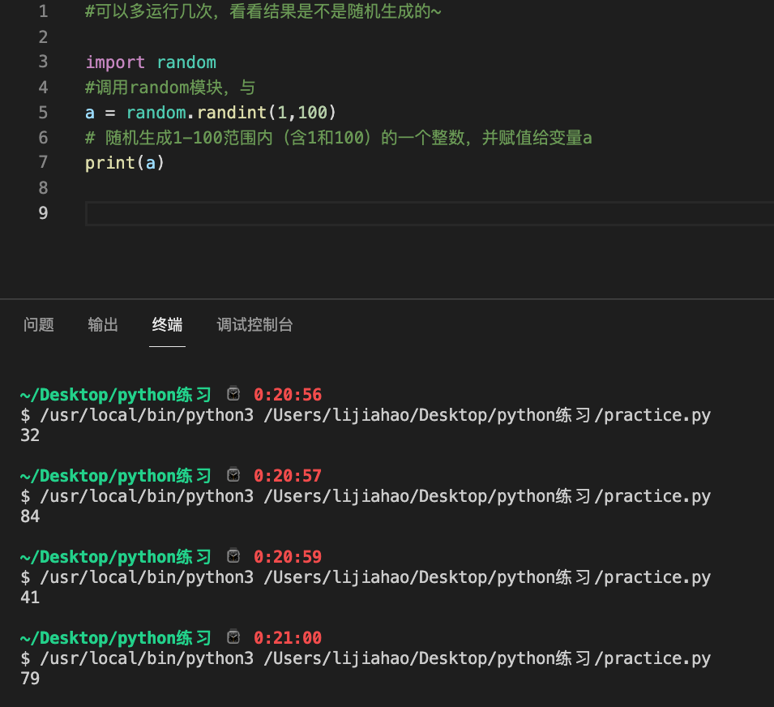Click the ~/Desktop/python练习 prompt at 0:20:59
Viewport: 774px width, 707px height.
116,557
